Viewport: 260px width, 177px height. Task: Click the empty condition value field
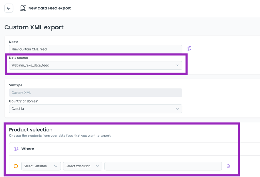click(x=163, y=166)
